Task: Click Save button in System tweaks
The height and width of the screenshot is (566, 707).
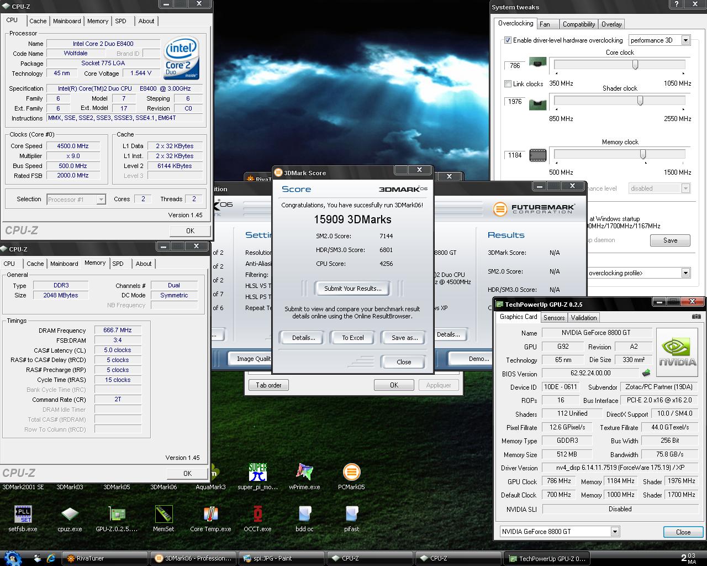Action: [670, 240]
